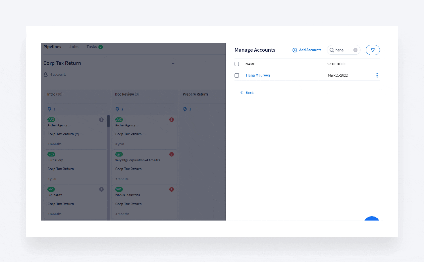Image resolution: width=424 pixels, height=262 pixels.
Task: Open three-dot menu for Hana Maureen
Action: coord(377,75)
